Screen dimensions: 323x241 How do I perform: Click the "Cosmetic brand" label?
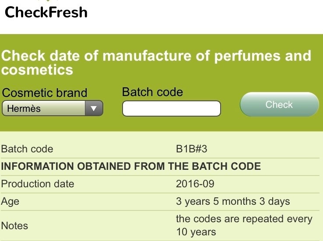pyautogui.click(x=45, y=93)
